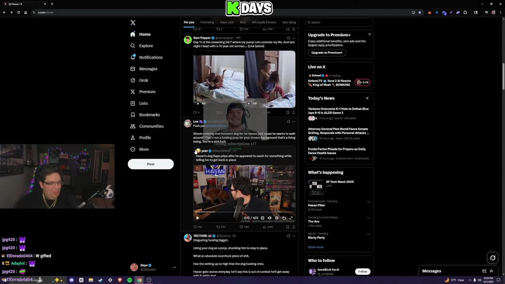Play the right GIF in Sam Pepper post
Image resolution: width=505 pixels, height=284 pixels.
pyautogui.click(x=249, y=103)
